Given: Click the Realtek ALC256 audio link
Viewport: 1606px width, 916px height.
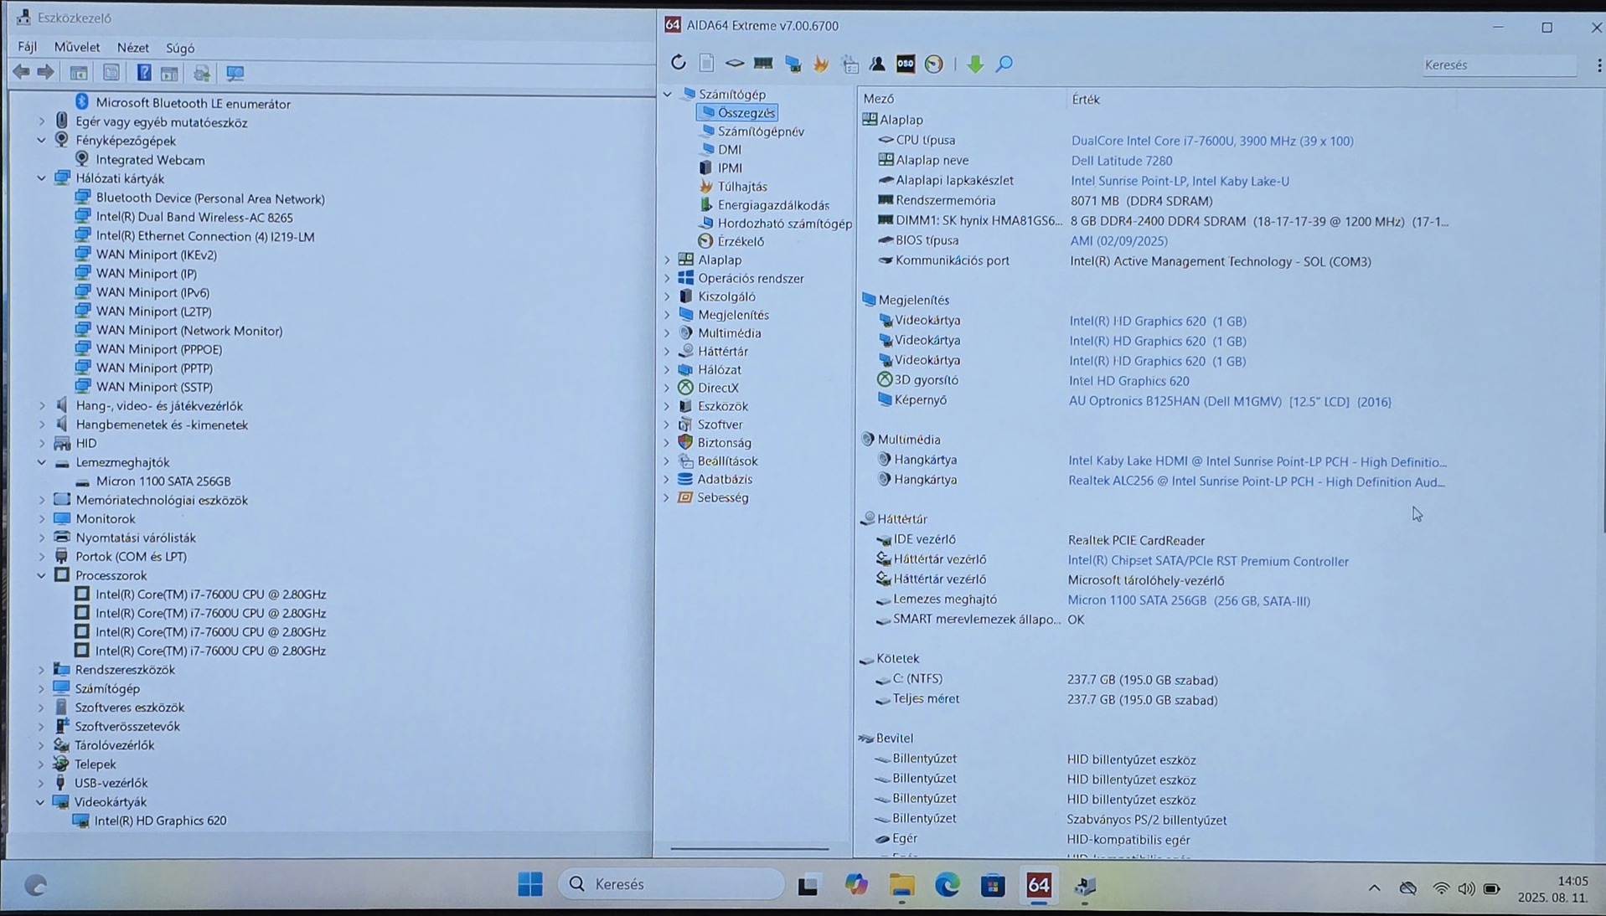Looking at the screenshot, I should point(1257,482).
